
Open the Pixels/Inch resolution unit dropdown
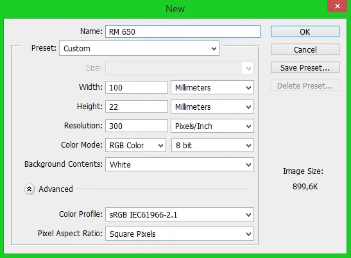(212, 126)
